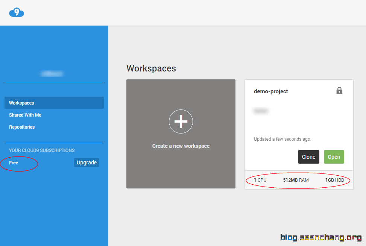Screen dimensions: 366x246
Task: Click the 512MB RAM spec
Action: pos(296,180)
